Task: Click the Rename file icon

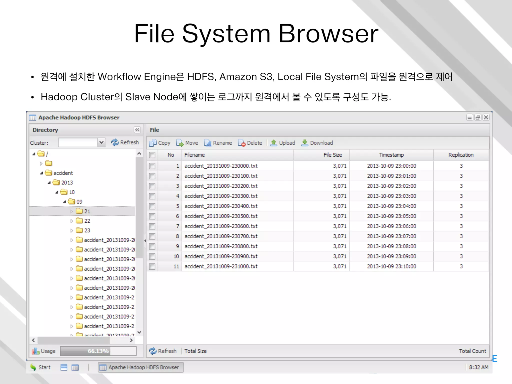Action: (207, 143)
